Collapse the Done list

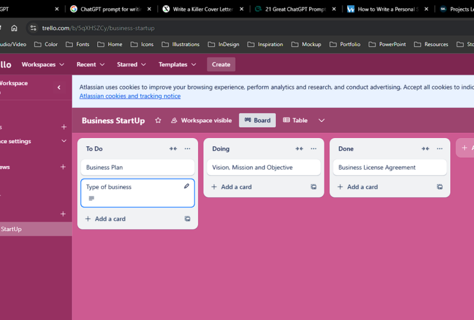coord(425,149)
